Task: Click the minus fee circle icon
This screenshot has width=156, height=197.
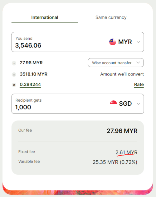Action: [x=14, y=63]
